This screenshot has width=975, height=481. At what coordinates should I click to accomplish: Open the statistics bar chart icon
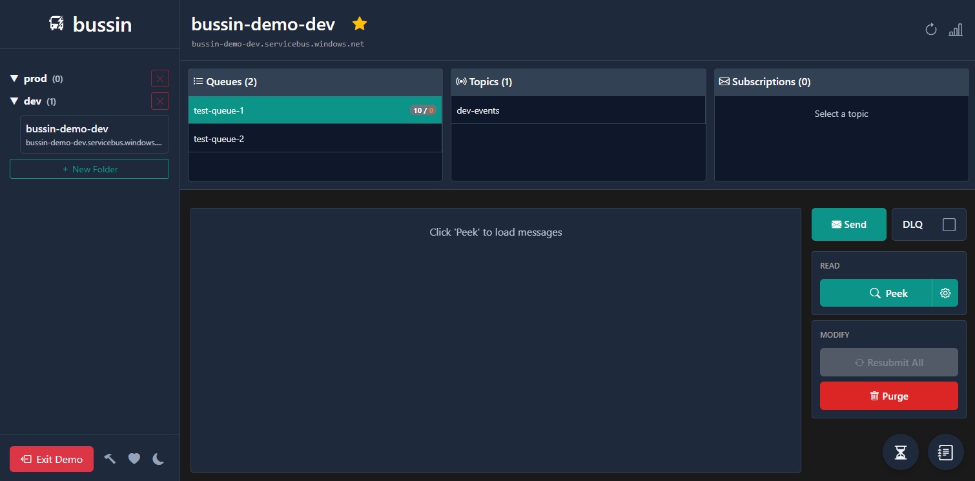955,30
